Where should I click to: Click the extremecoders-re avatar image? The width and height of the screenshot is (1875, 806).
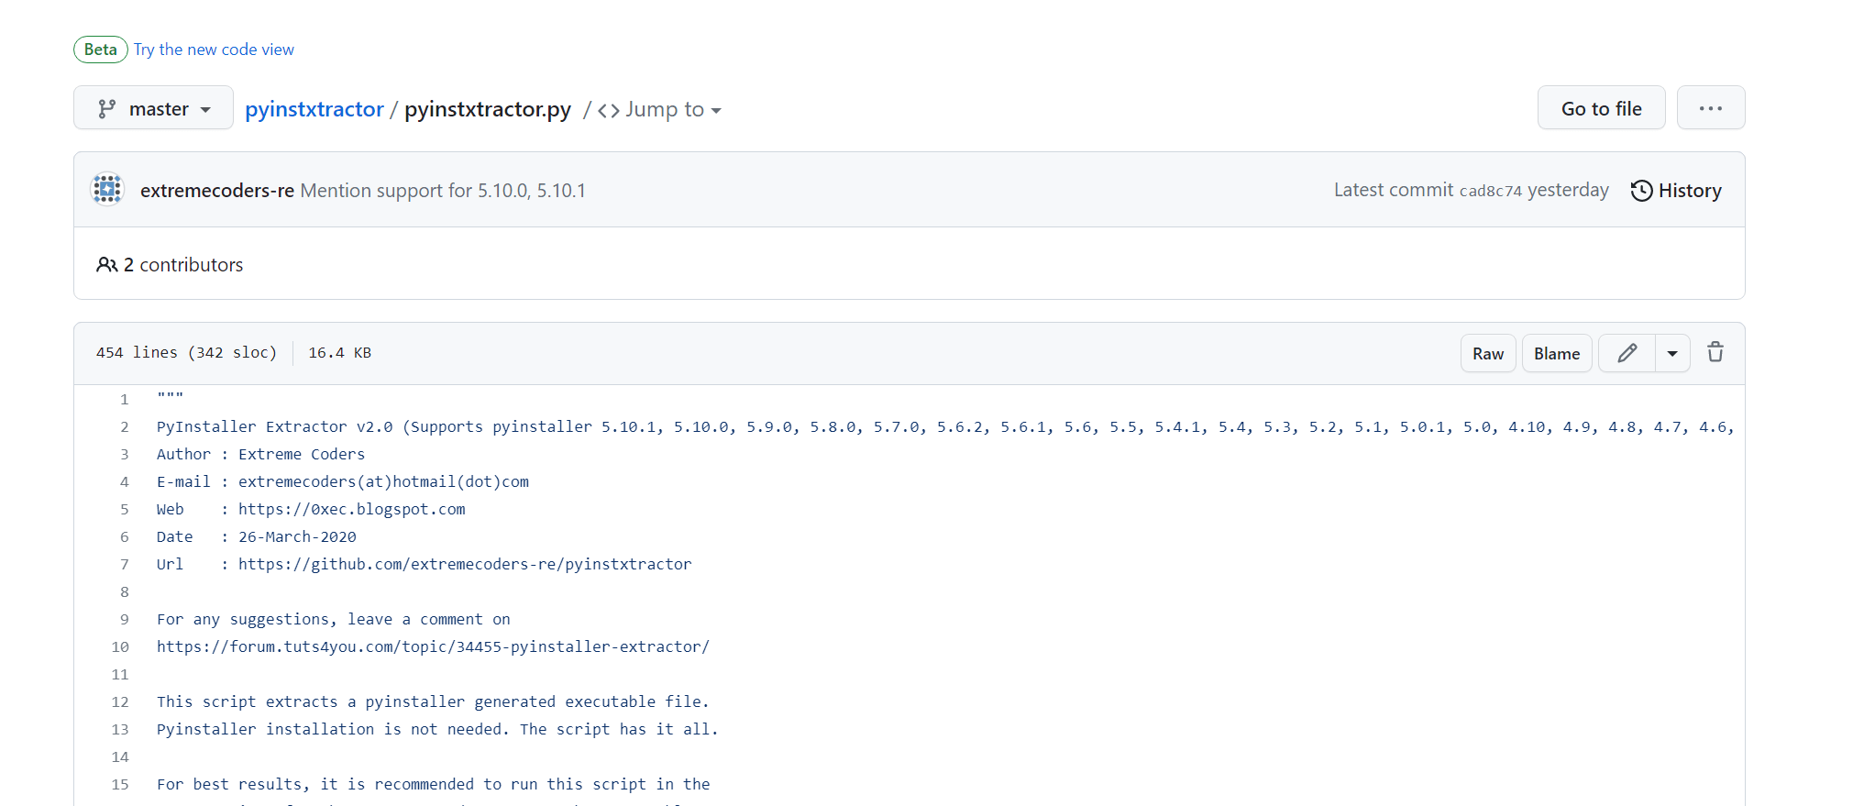108,190
